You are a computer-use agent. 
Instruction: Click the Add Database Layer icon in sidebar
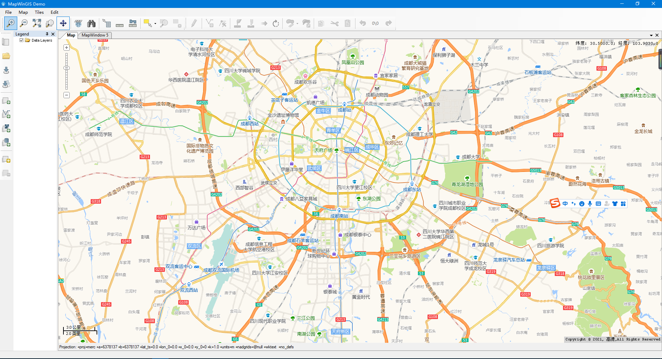[6, 142]
